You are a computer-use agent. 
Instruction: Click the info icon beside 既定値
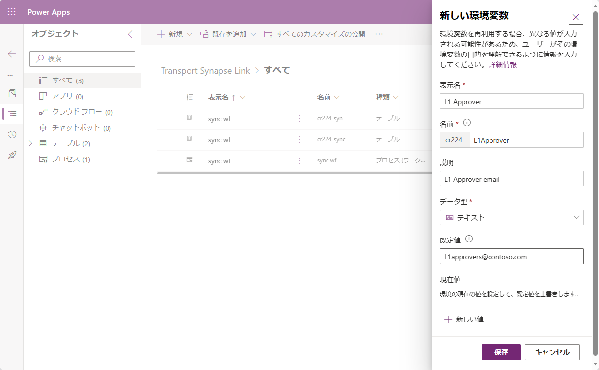point(469,239)
